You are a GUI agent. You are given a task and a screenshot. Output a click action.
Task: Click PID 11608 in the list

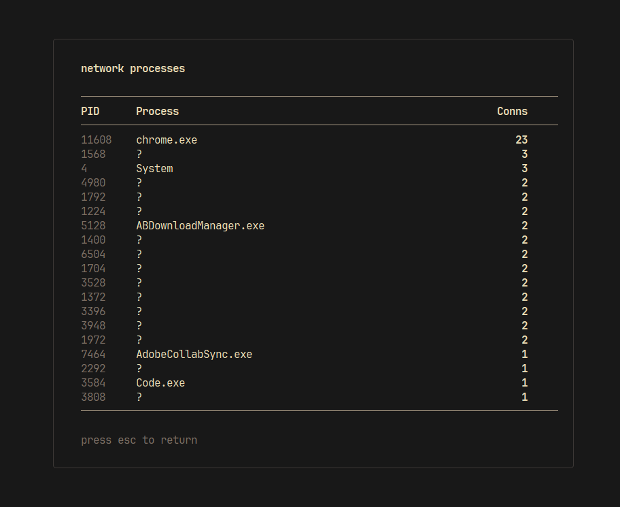coord(97,140)
